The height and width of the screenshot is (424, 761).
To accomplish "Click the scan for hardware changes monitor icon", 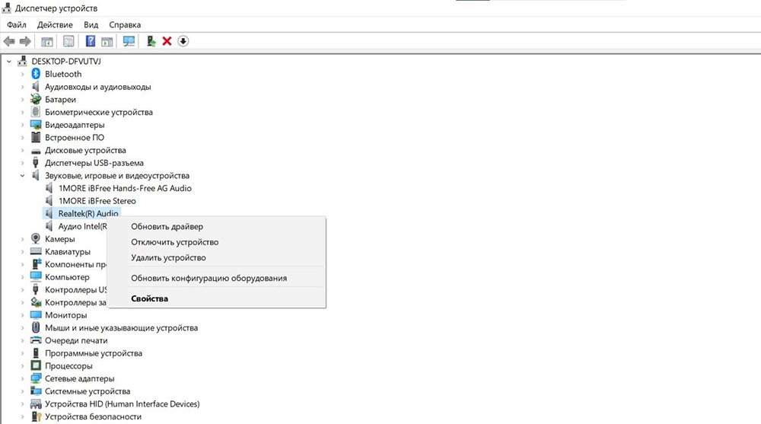I will click(x=129, y=41).
